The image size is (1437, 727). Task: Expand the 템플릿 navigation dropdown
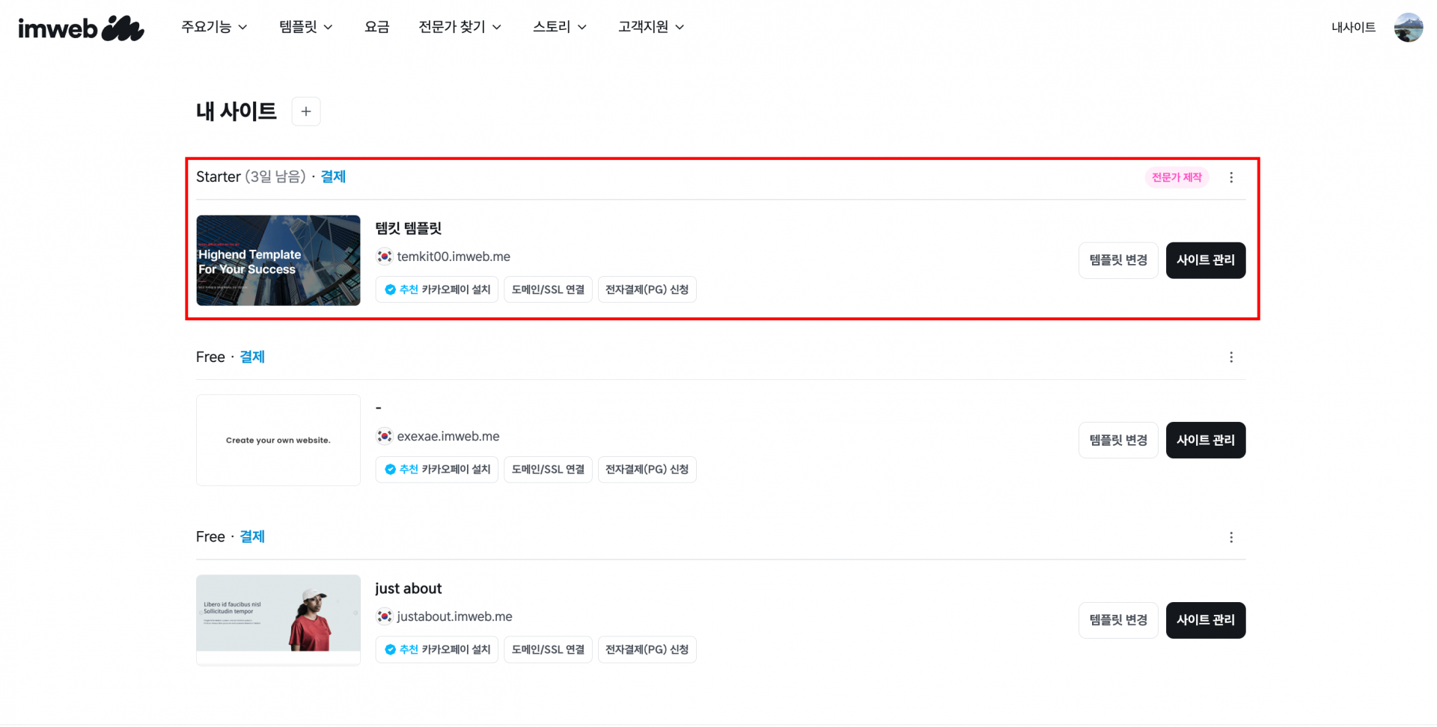tap(305, 27)
